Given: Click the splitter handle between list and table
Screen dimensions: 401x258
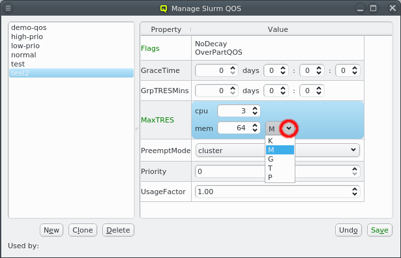Looking at the screenshot, I should click(x=137, y=130).
